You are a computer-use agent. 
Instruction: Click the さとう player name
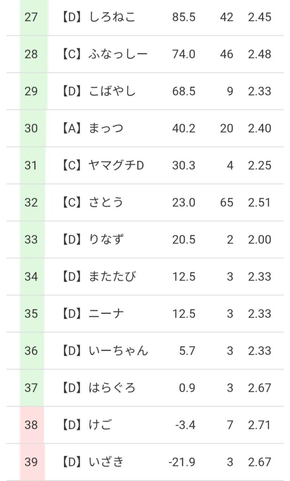click(106, 202)
